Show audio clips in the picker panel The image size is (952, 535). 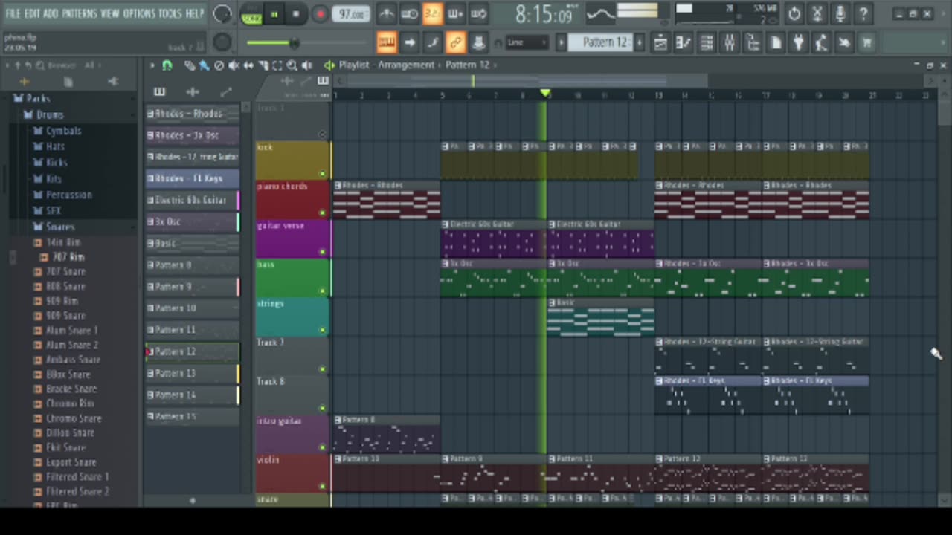[193, 91]
